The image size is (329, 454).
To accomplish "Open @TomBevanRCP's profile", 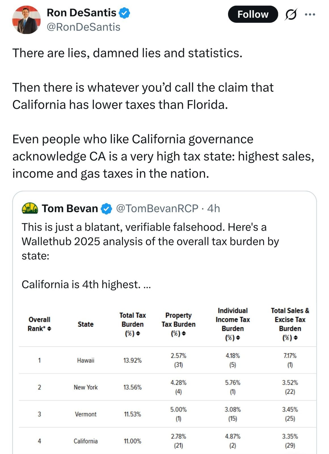I will 157,209.
